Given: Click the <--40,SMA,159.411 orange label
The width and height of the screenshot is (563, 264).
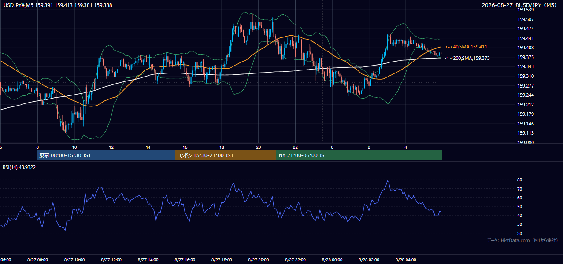Looking at the screenshot, I should tap(466, 47).
